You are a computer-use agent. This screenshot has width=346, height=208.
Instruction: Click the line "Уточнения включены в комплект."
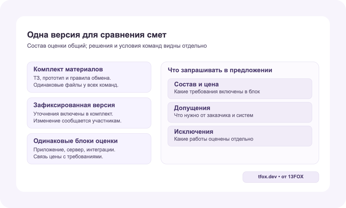coord(73,114)
